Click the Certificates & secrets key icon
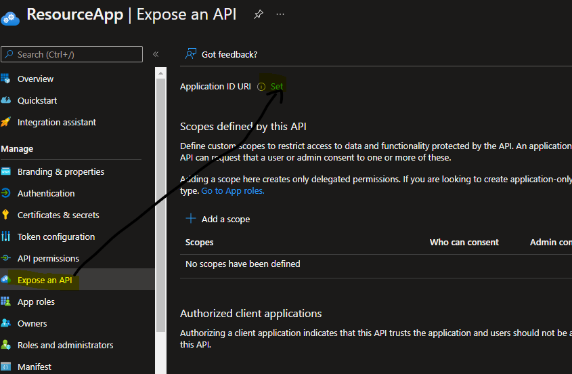 5,214
